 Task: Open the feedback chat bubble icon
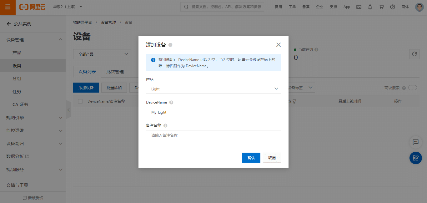(x=415, y=142)
